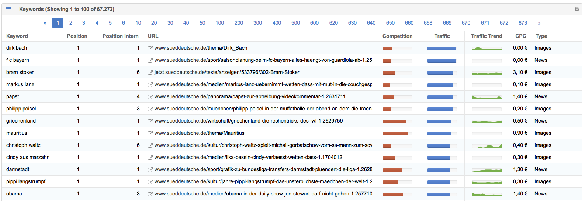Jump to page 100 in pagination

220,23
